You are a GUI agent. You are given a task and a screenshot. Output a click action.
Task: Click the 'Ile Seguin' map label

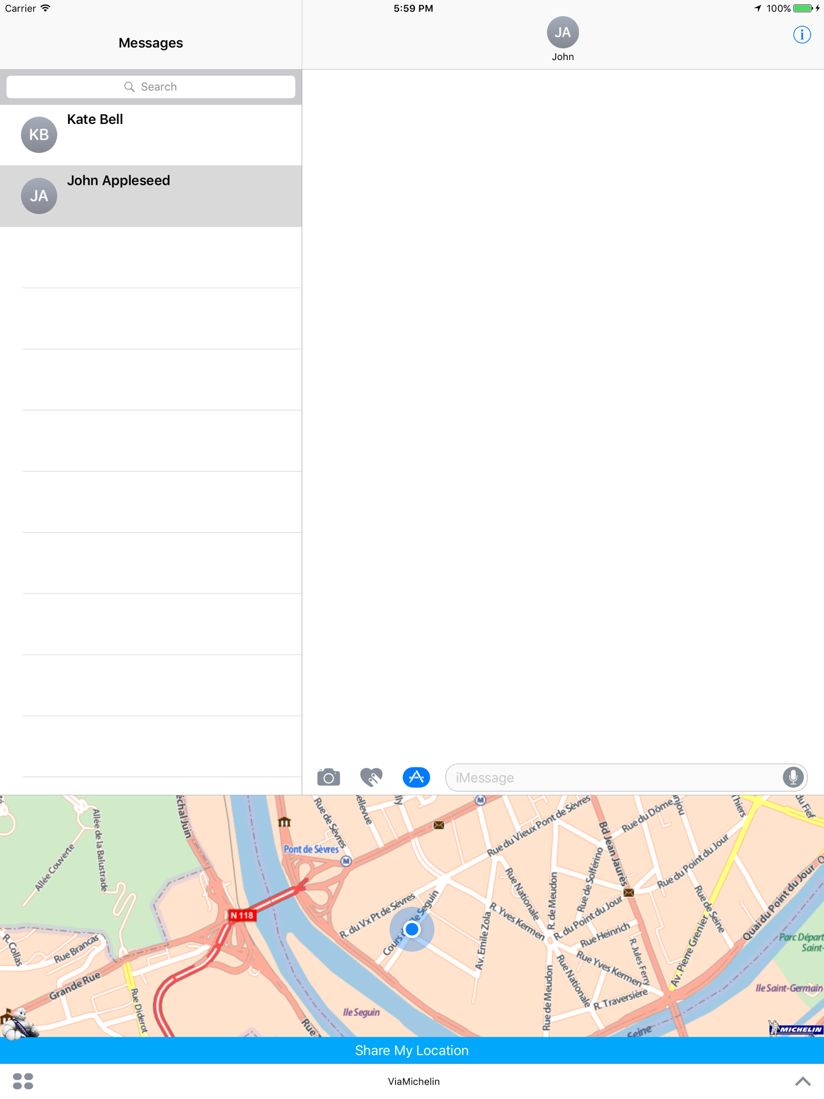tap(361, 1013)
